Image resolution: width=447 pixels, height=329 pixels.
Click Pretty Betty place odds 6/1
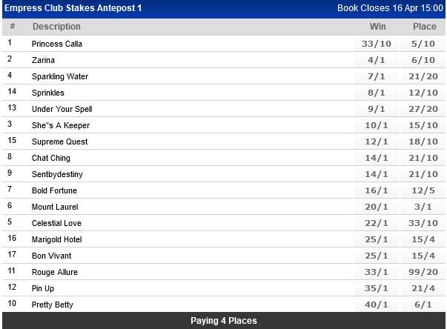coord(425,305)
